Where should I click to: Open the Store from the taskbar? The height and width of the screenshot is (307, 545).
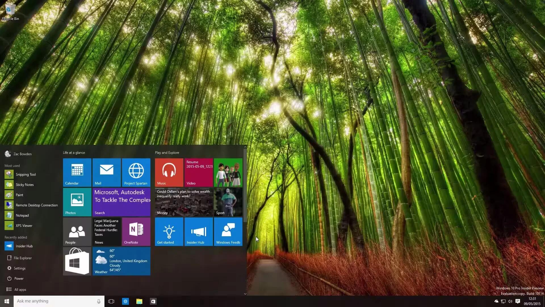153,301
